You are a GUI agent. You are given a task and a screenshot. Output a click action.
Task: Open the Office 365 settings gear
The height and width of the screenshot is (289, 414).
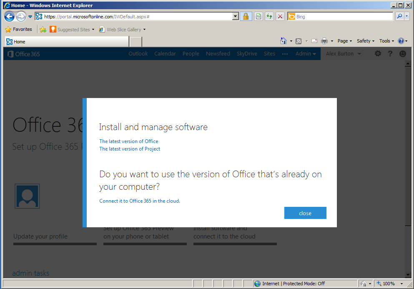point(378,54)
